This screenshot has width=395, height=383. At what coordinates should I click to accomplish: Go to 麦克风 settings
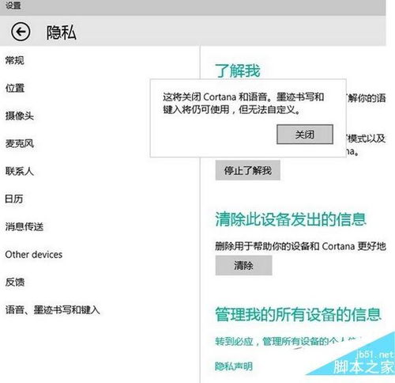coord(20,143)
